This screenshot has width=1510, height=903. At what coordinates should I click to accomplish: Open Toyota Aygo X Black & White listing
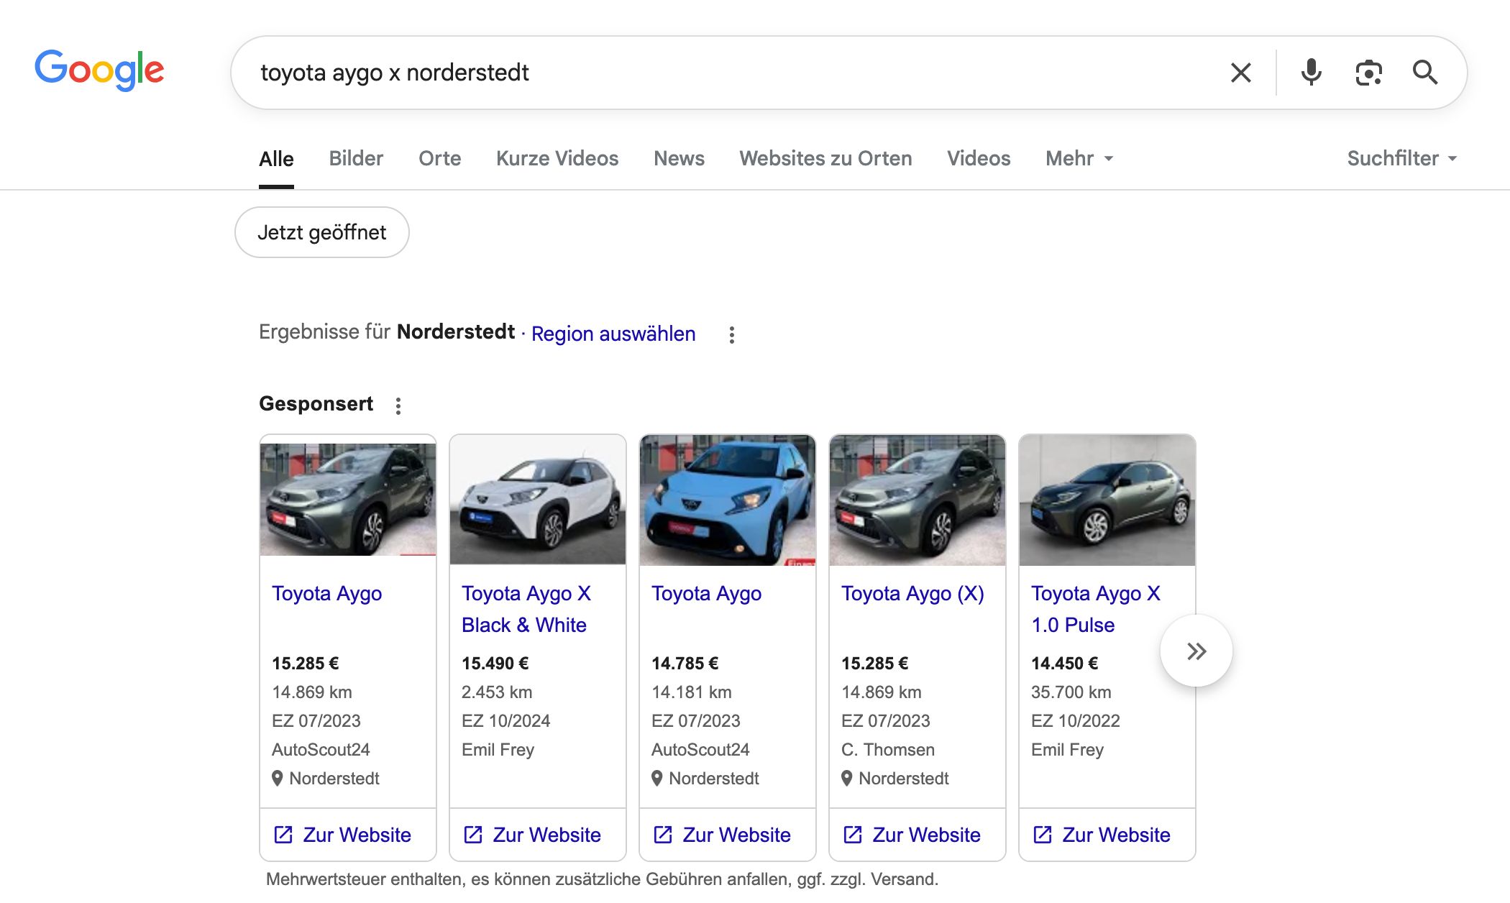(x=526, y=609)
